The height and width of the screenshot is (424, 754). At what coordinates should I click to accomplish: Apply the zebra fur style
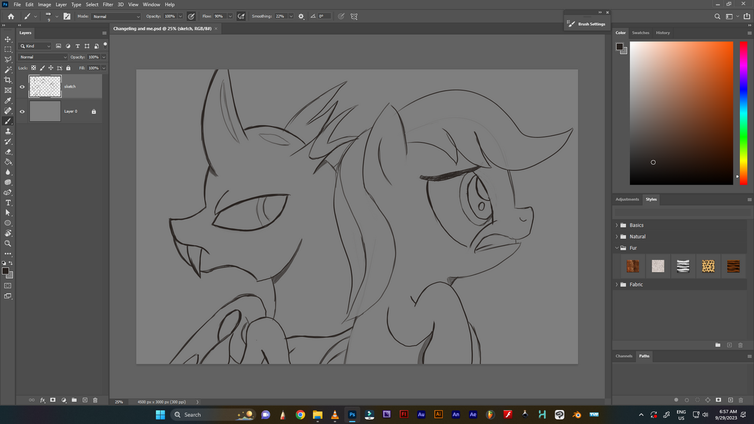(x=683, y=266)
